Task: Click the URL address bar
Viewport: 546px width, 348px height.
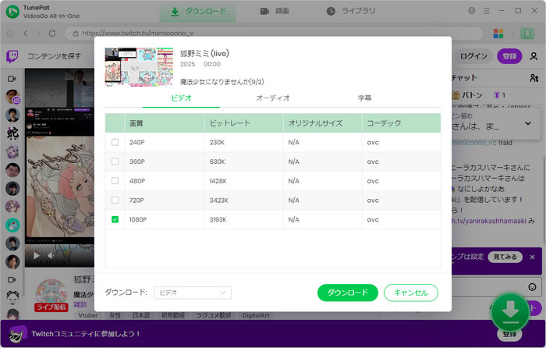Action: coord(274,34)
